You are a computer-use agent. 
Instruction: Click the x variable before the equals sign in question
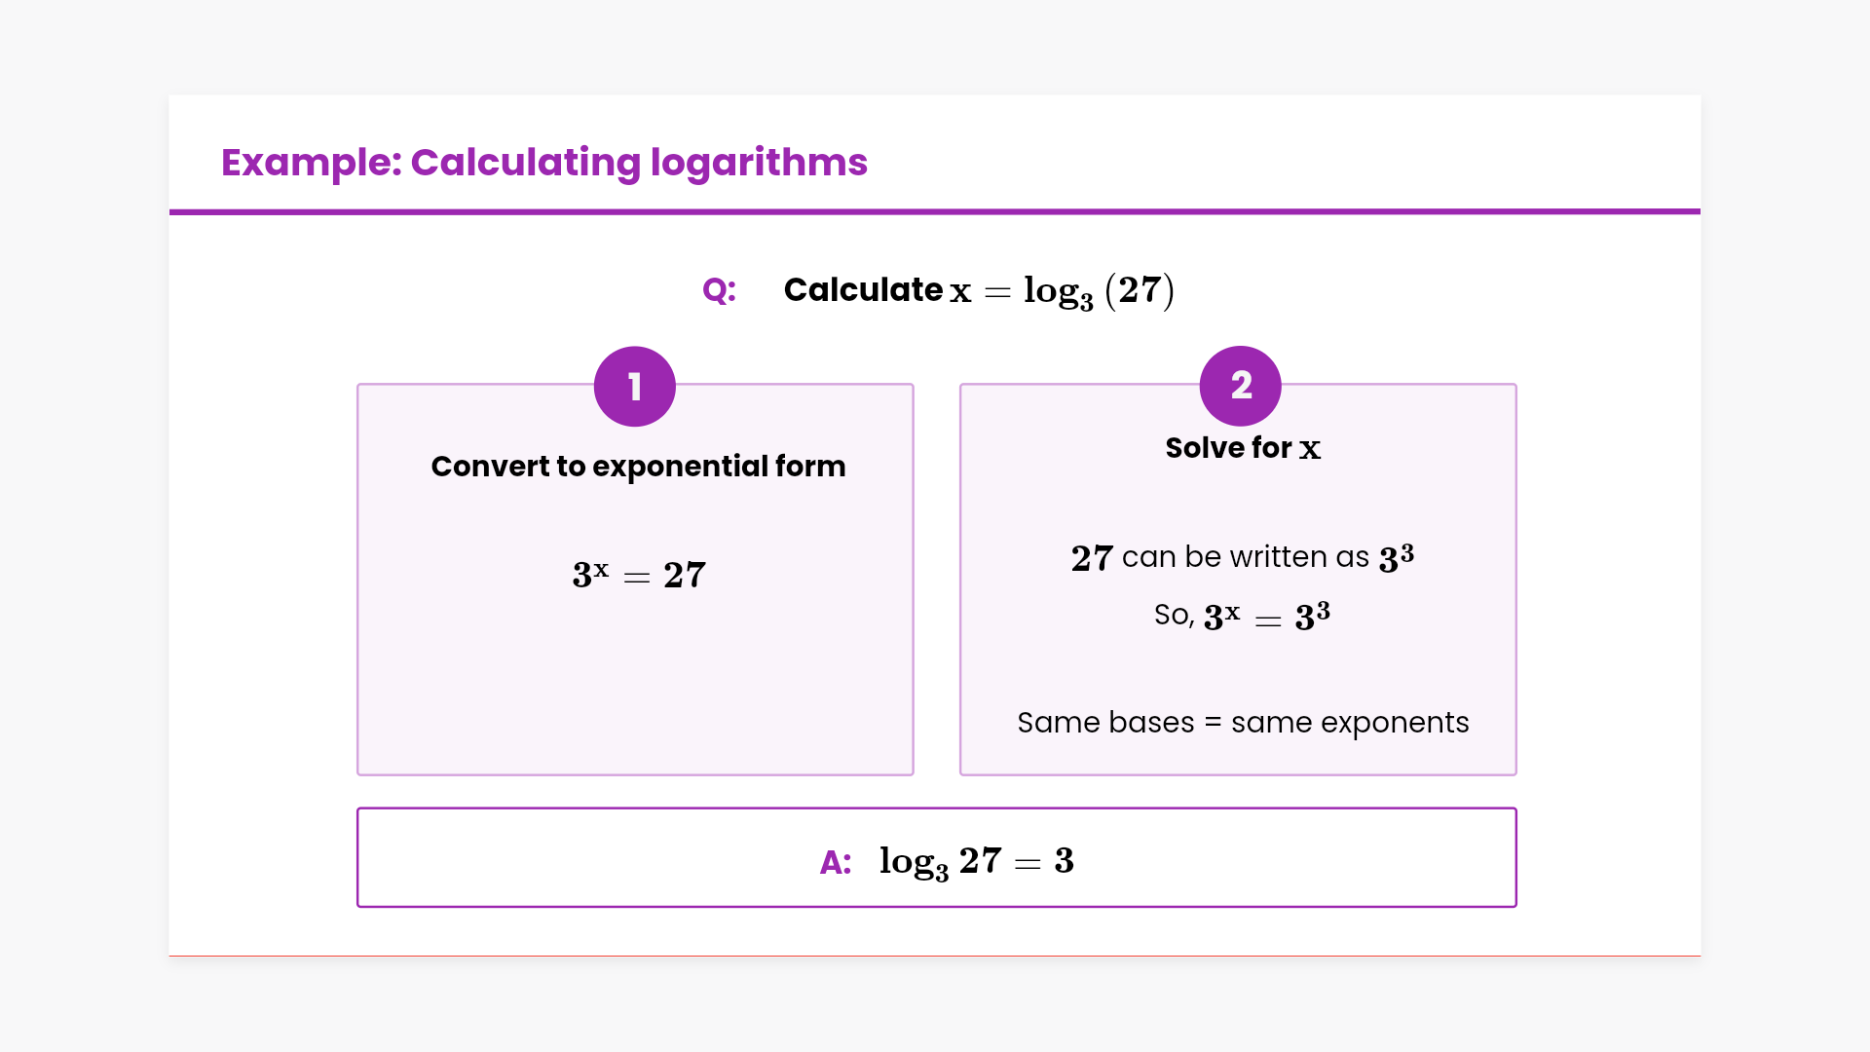click(x=960, y=291)
